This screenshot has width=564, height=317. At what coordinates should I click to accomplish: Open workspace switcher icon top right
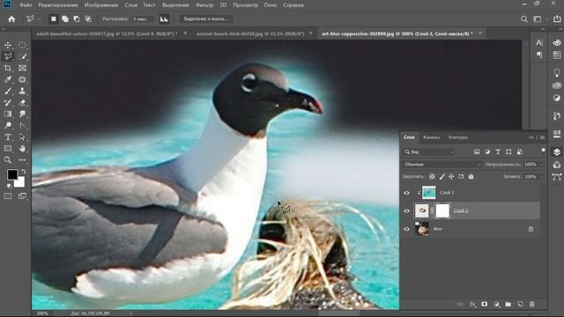538,19
